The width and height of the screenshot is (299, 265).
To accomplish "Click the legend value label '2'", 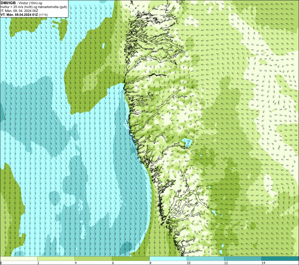I will (x=38, y=263).
